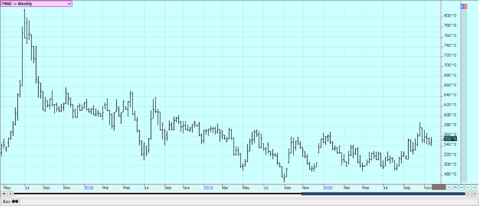Viewport: 479px width, 206px height.
Task: Click the 520^0 price axis label
Action: pos(450,155)
